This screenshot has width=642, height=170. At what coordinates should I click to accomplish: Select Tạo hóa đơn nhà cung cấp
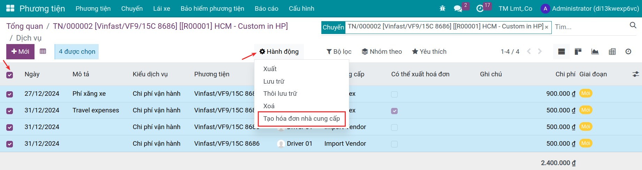pos(301,119)
